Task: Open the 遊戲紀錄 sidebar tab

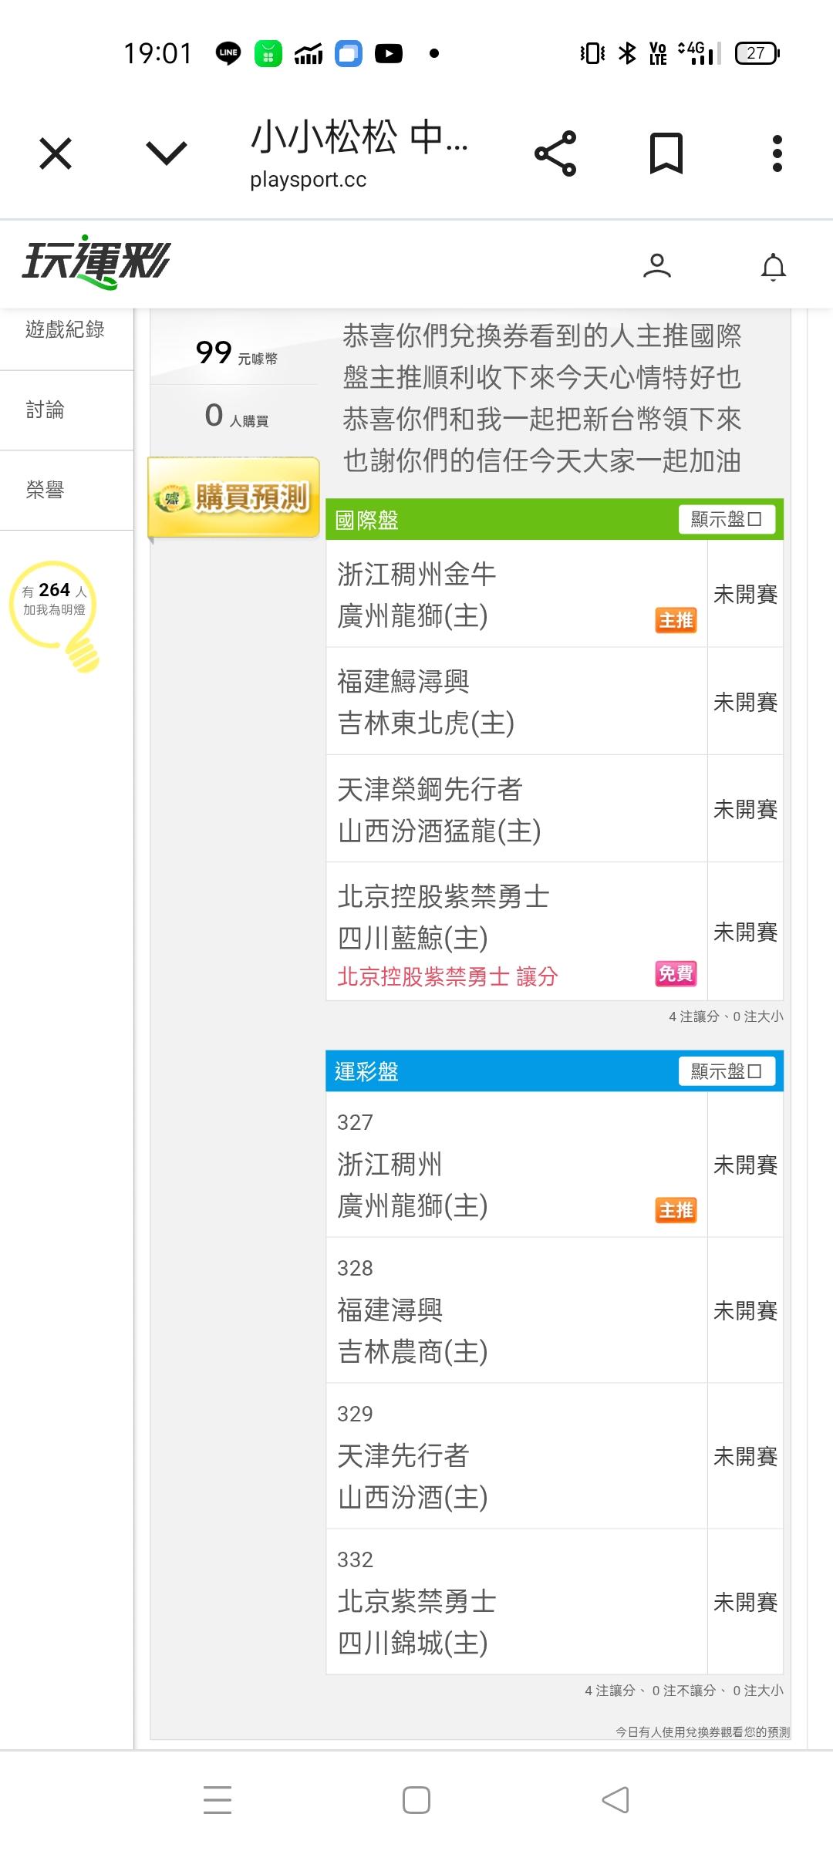Action: (66, 330)
